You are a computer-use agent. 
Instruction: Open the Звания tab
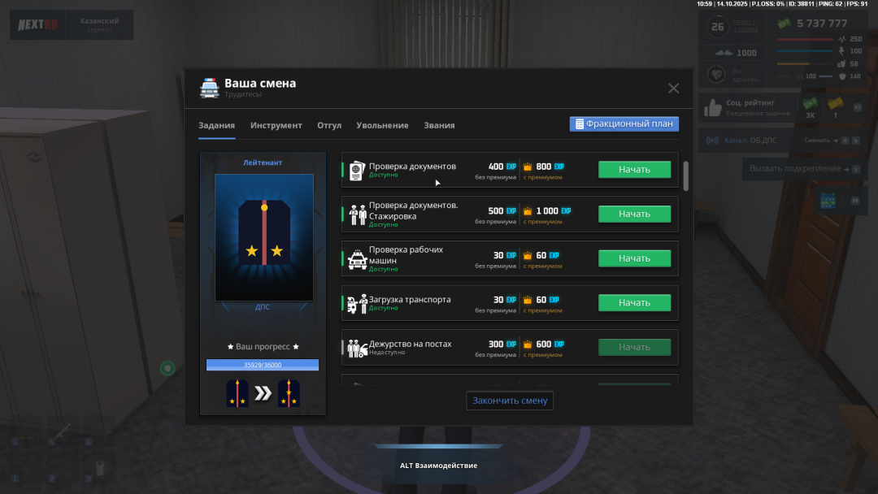click(x=439, y=125)
